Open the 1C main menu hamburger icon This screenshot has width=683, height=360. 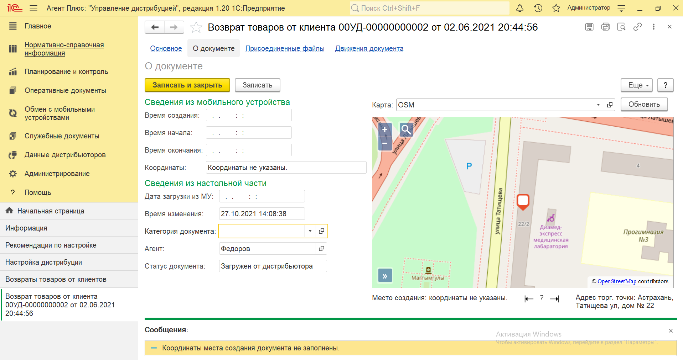33,8
